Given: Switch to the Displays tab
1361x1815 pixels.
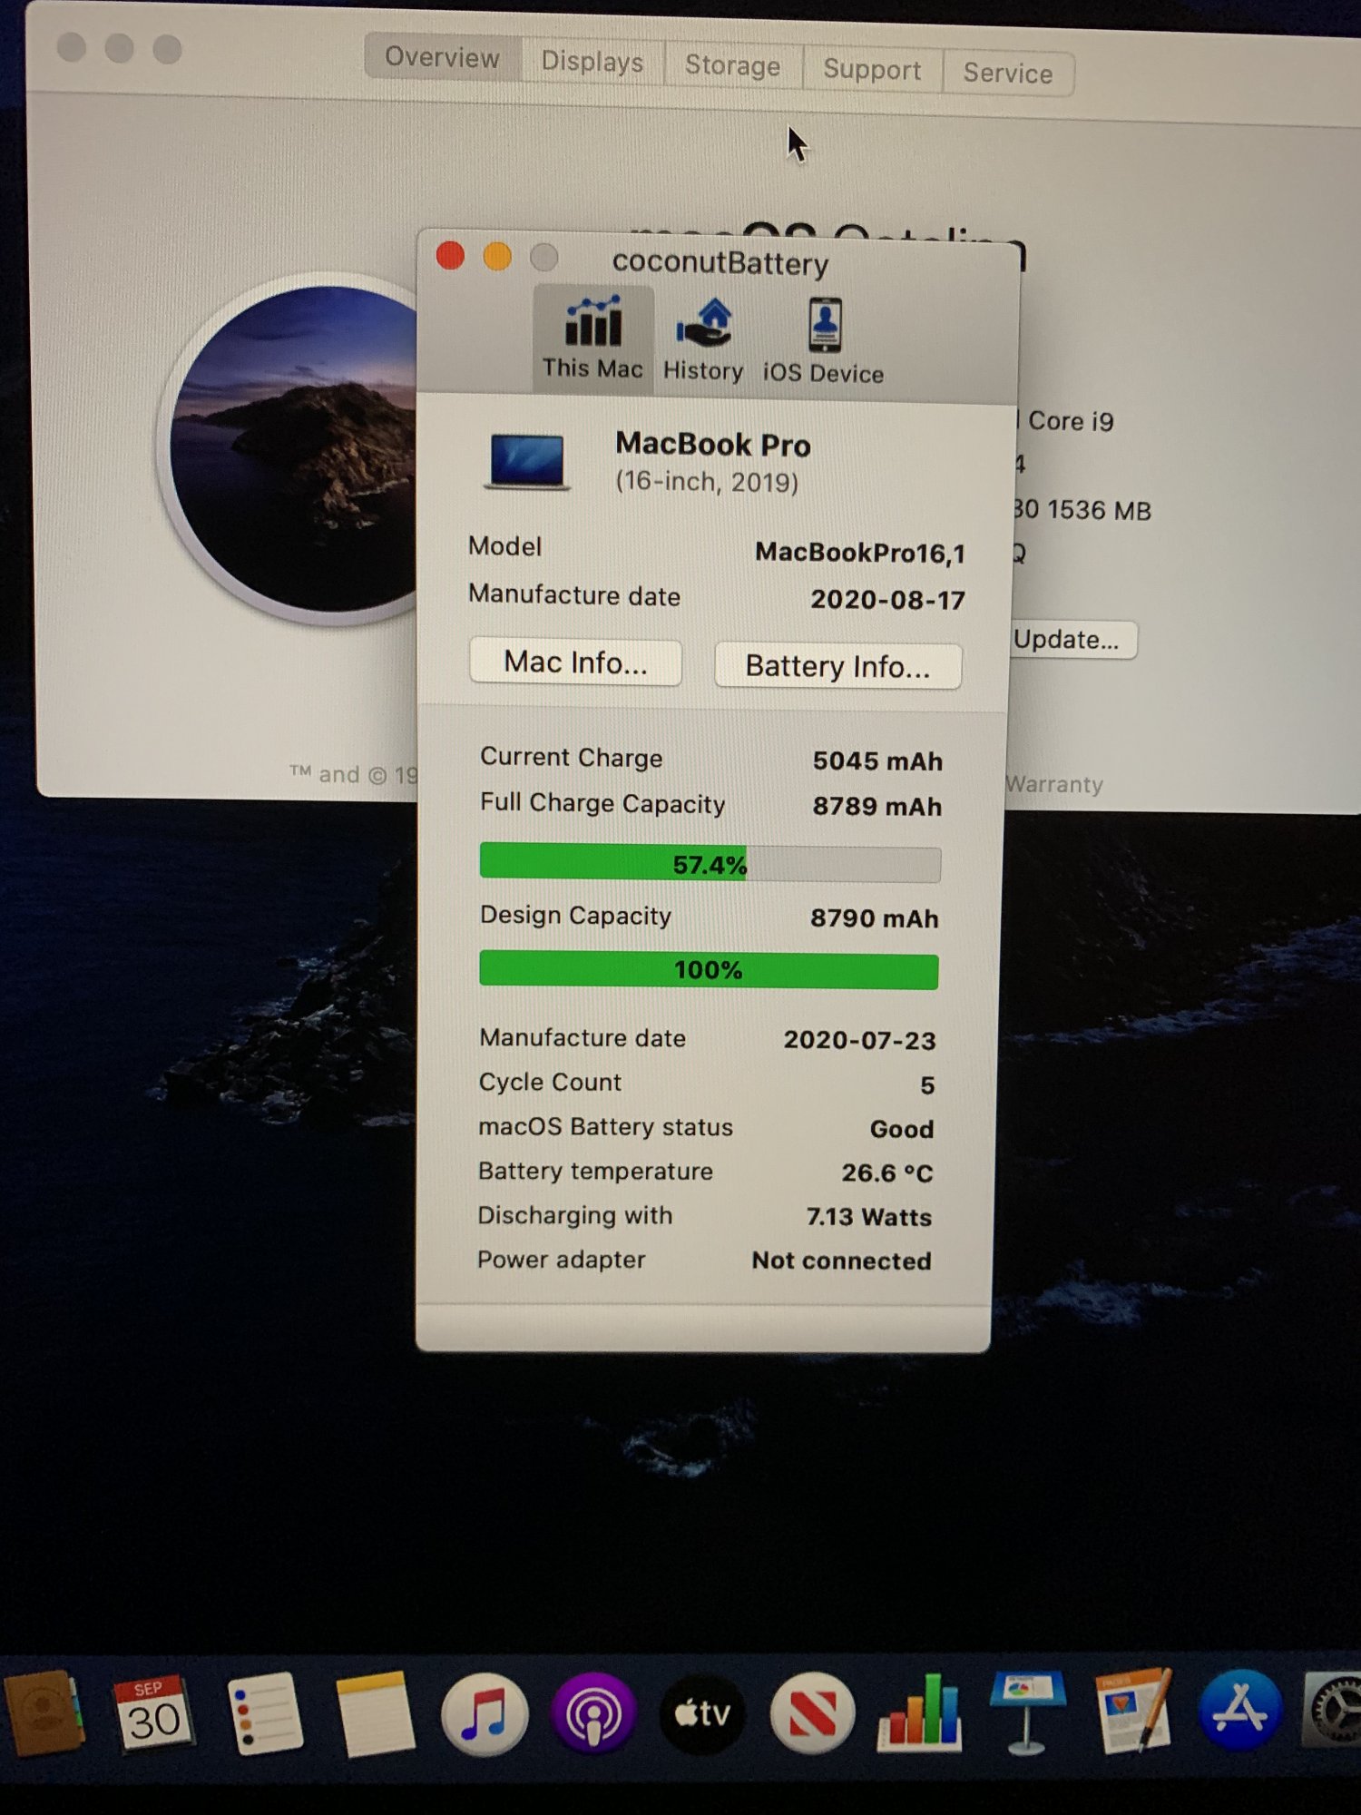Looking at the screenshot, I should 592,62.
